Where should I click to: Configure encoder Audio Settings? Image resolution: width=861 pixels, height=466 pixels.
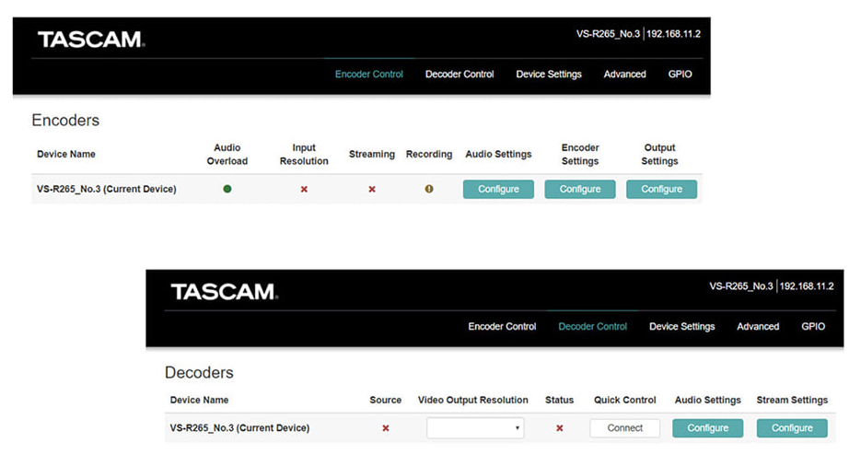click(x=498, y=190)
